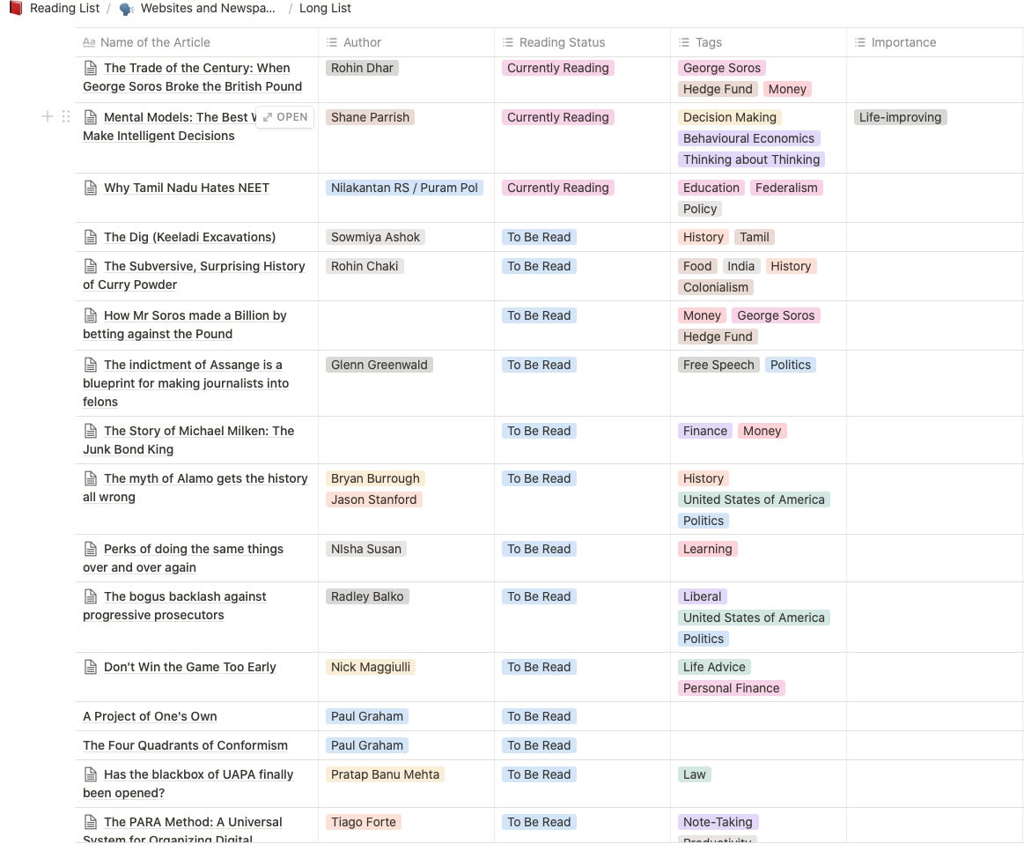Open the Reading List breadcrumb

pos(64,9)
